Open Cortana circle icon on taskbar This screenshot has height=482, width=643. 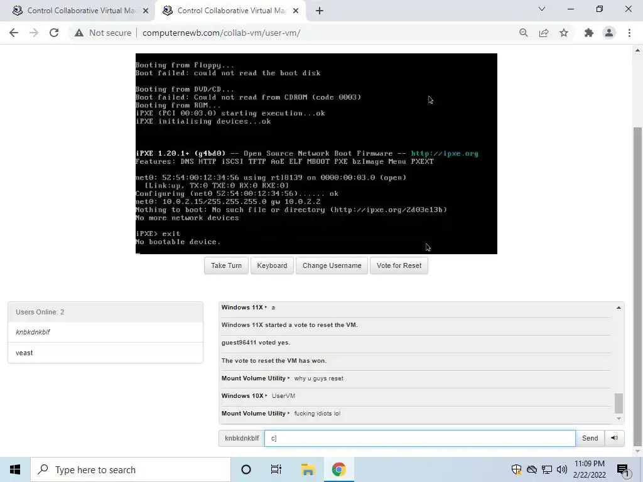coord(246,469)
